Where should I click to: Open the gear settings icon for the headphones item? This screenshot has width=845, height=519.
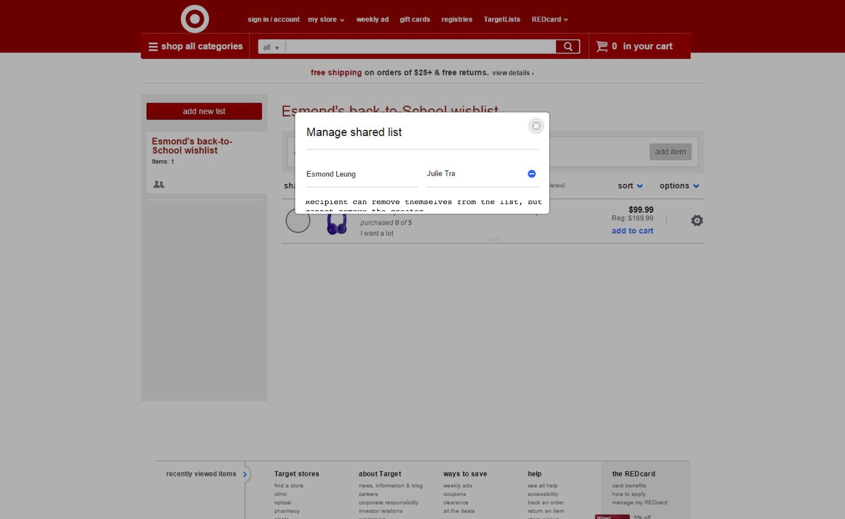(x=697, y=220)
